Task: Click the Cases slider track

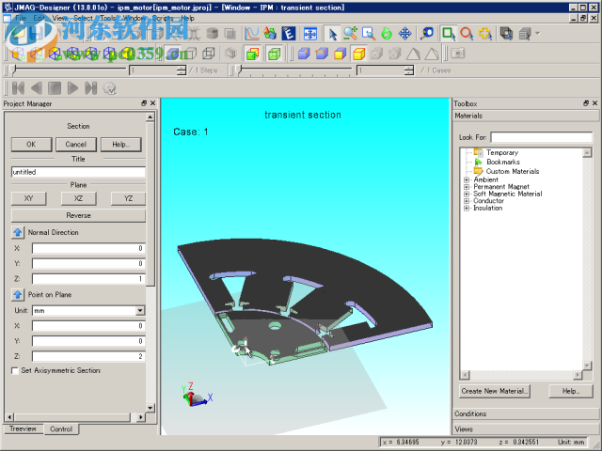Action: pos(292,70)
